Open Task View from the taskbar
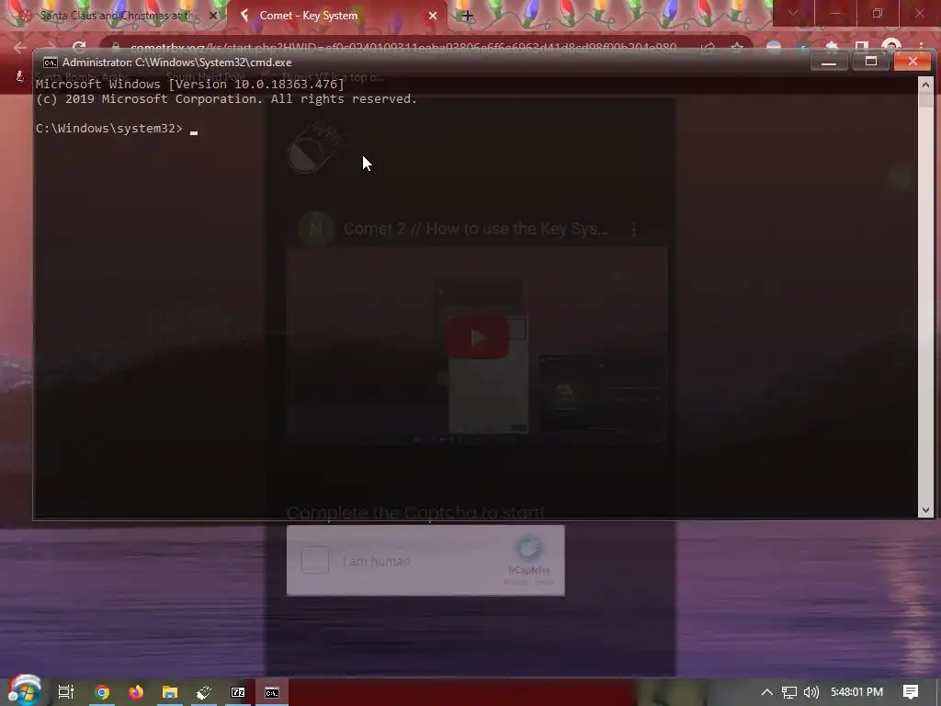 (x=66, y=692)
